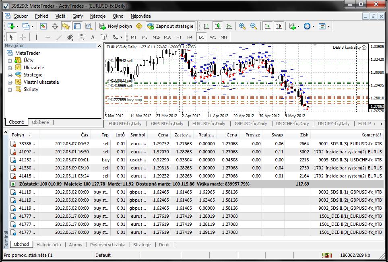Open the Soubor menu
The height and width of the screenshot is (262, 388).
pos(21,16)
